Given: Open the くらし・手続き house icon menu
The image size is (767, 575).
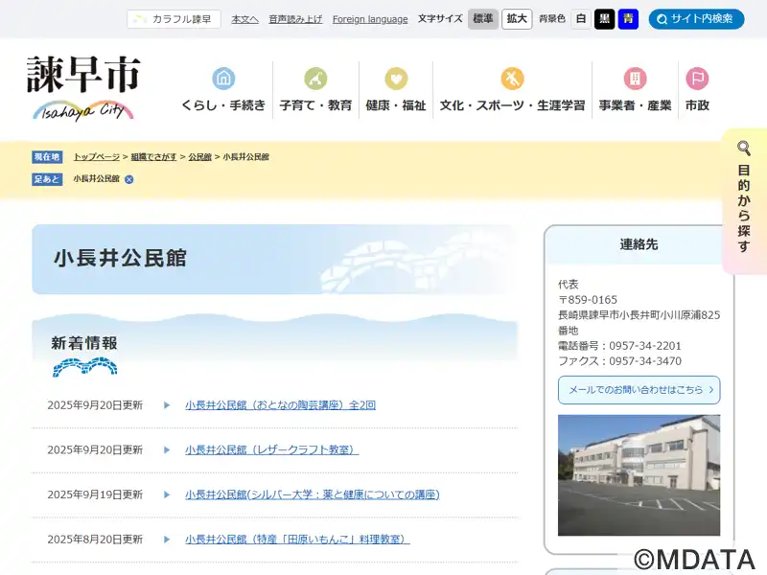Looking at the screenshot, I should [x=223, y=79].
